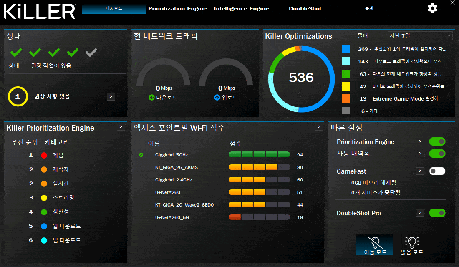Image resolution: width=459 pixels, height=267 pixels.
Task: Click the gray status checkmark
Action: point(91,53)
